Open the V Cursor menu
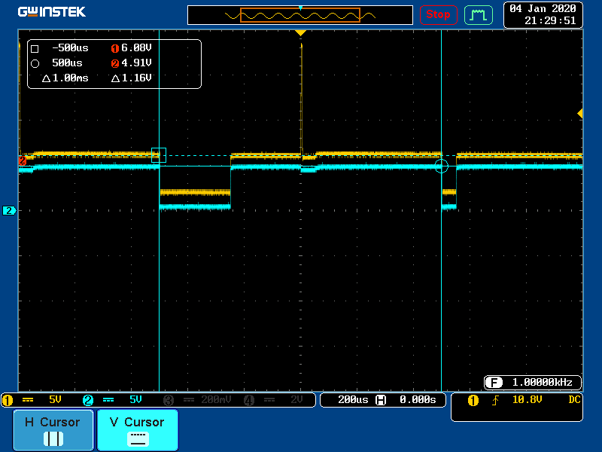The width and height of the screenshot is (602, 452). 137,430
